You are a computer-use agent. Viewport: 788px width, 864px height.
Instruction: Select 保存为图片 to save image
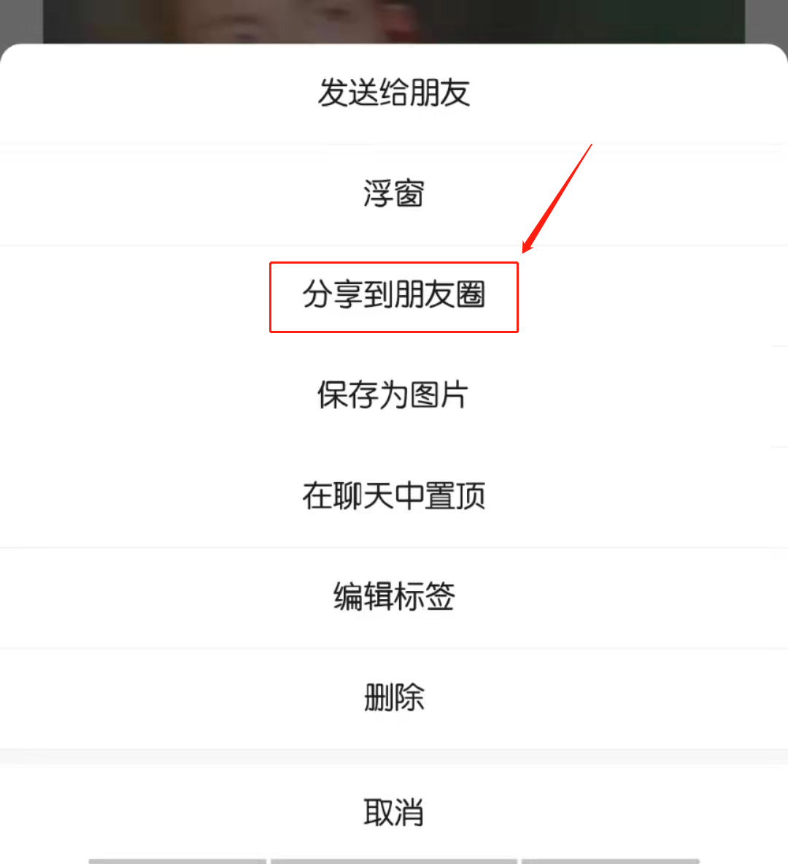(x=394, y=396)
